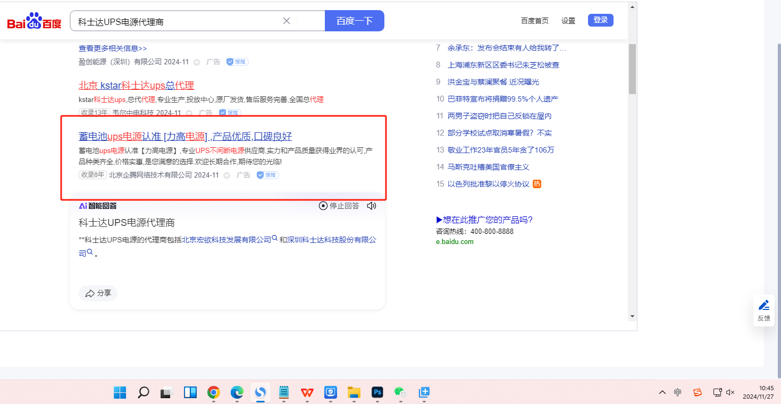
Task: Expand hidden system tray icons chevron
Action: (x=662, y=392)
